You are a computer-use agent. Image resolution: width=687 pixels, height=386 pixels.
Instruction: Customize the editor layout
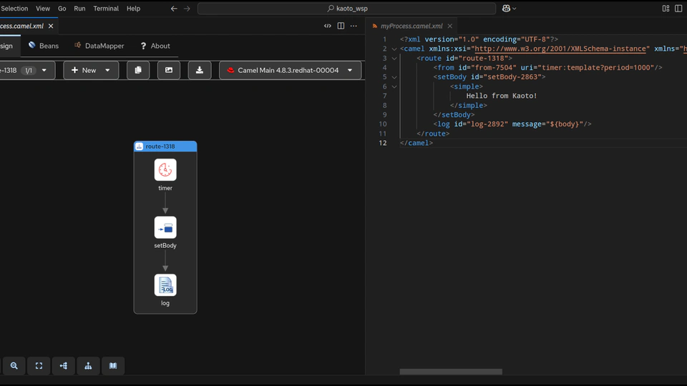coord(666,9)
